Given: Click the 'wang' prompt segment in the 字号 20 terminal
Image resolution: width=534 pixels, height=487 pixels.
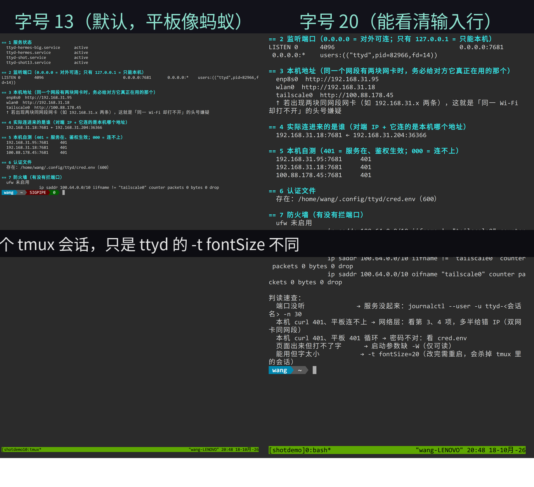Looking at the screenshot, I should click(279, 370).
